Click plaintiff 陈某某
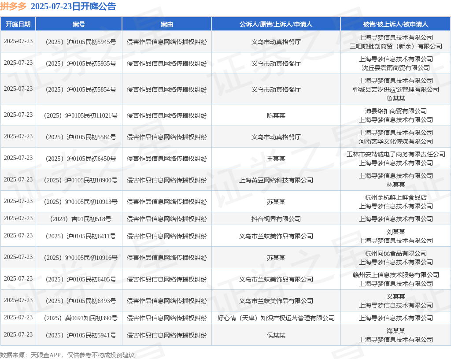This screenshot has width=451, height=359. pos(276,115)
